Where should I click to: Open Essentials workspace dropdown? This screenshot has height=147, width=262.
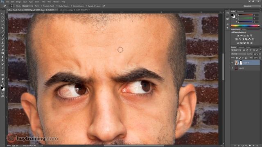pos(252,6)
